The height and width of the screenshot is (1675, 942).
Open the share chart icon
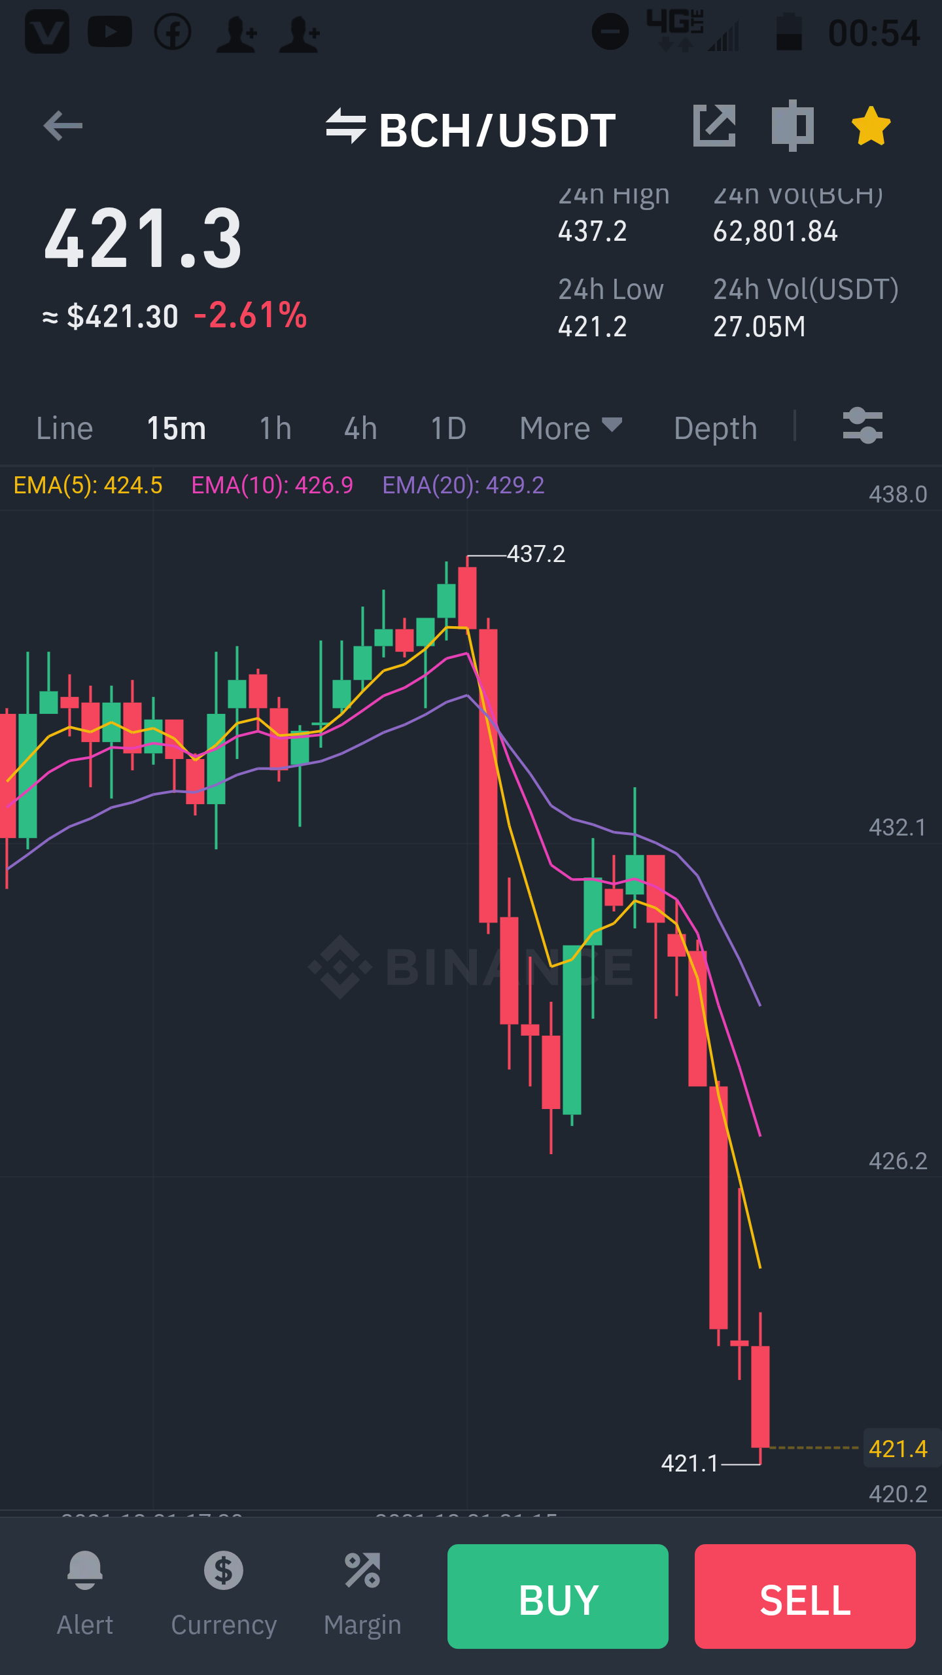714,125
